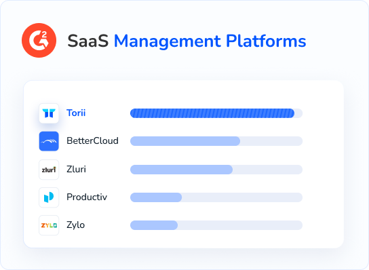
Task: Click the "BetterCloud" label
Action: click(x=92, y=141)
